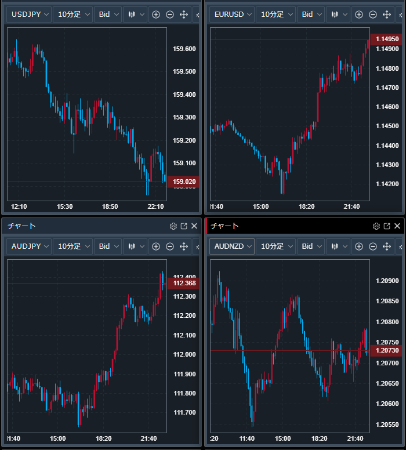Open settings gear of AUDNZD chart panel

point(376,226)
